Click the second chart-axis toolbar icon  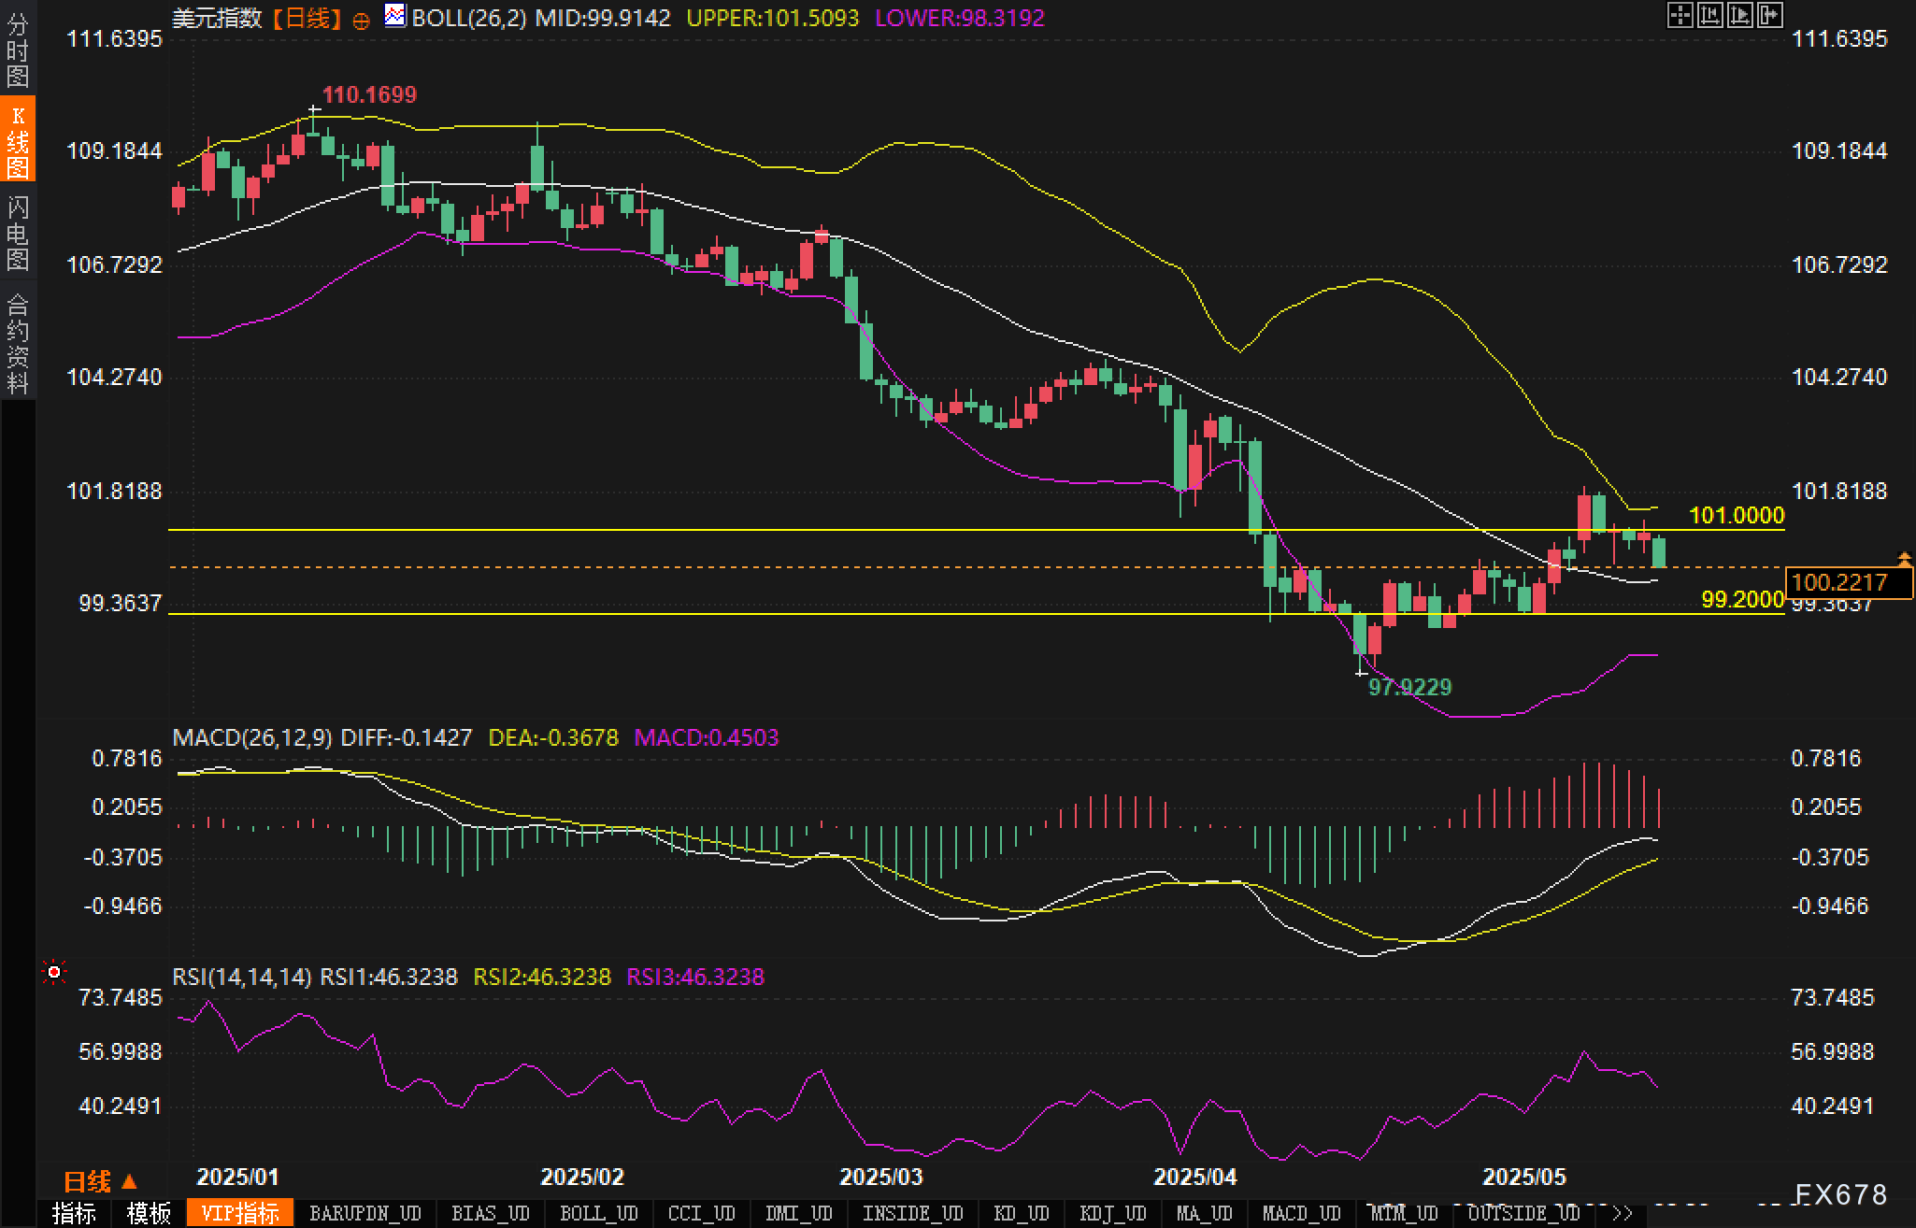point(1709,15)
